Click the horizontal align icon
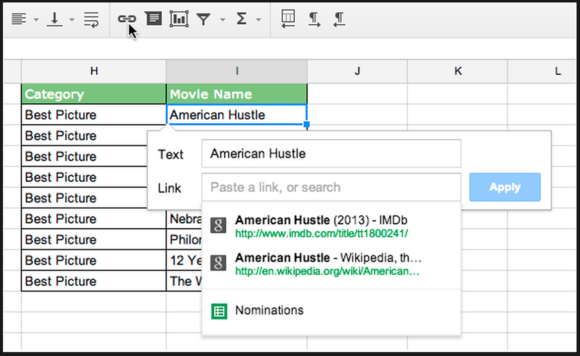Screen dimensions: 580x356 [x=18, y=19]
